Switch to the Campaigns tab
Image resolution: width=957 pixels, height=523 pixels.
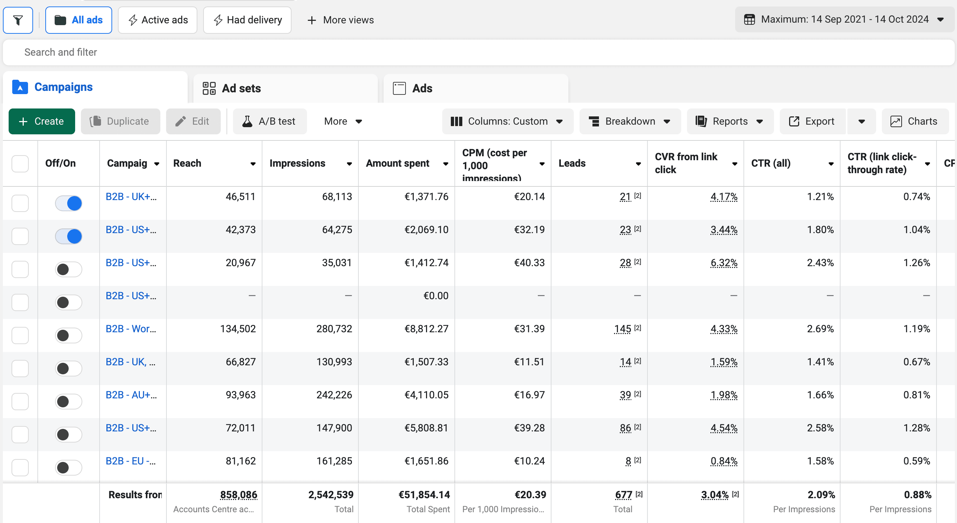[x=95, y=87]
